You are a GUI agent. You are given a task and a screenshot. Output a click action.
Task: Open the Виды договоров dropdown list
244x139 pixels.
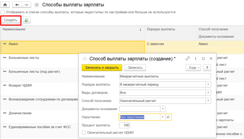(x=208, y=93)
